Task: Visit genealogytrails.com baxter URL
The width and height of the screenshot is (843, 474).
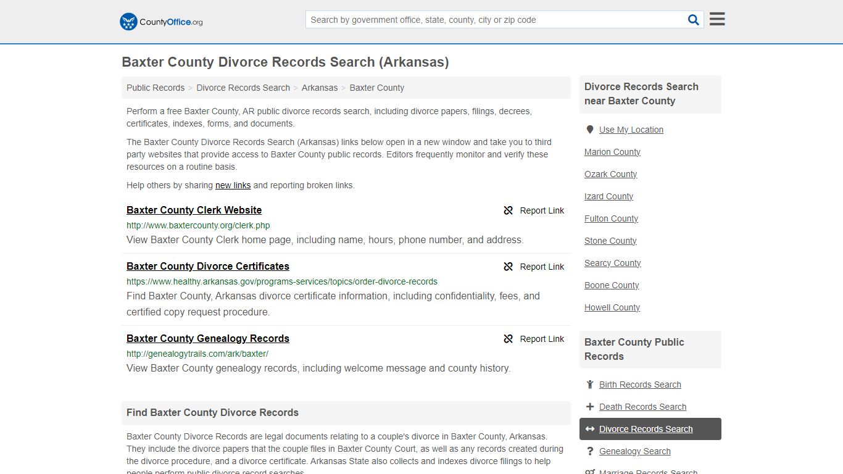Action: [197, 354]
